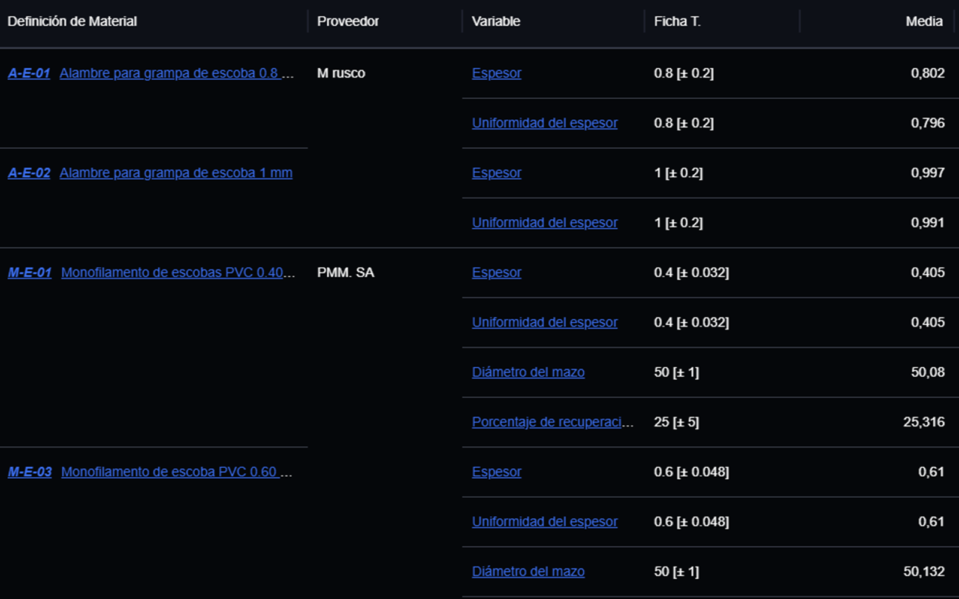Select Ficha value '0.6 [± 0.048]' in M-E-03 Espesor row

tap(692, 472)
